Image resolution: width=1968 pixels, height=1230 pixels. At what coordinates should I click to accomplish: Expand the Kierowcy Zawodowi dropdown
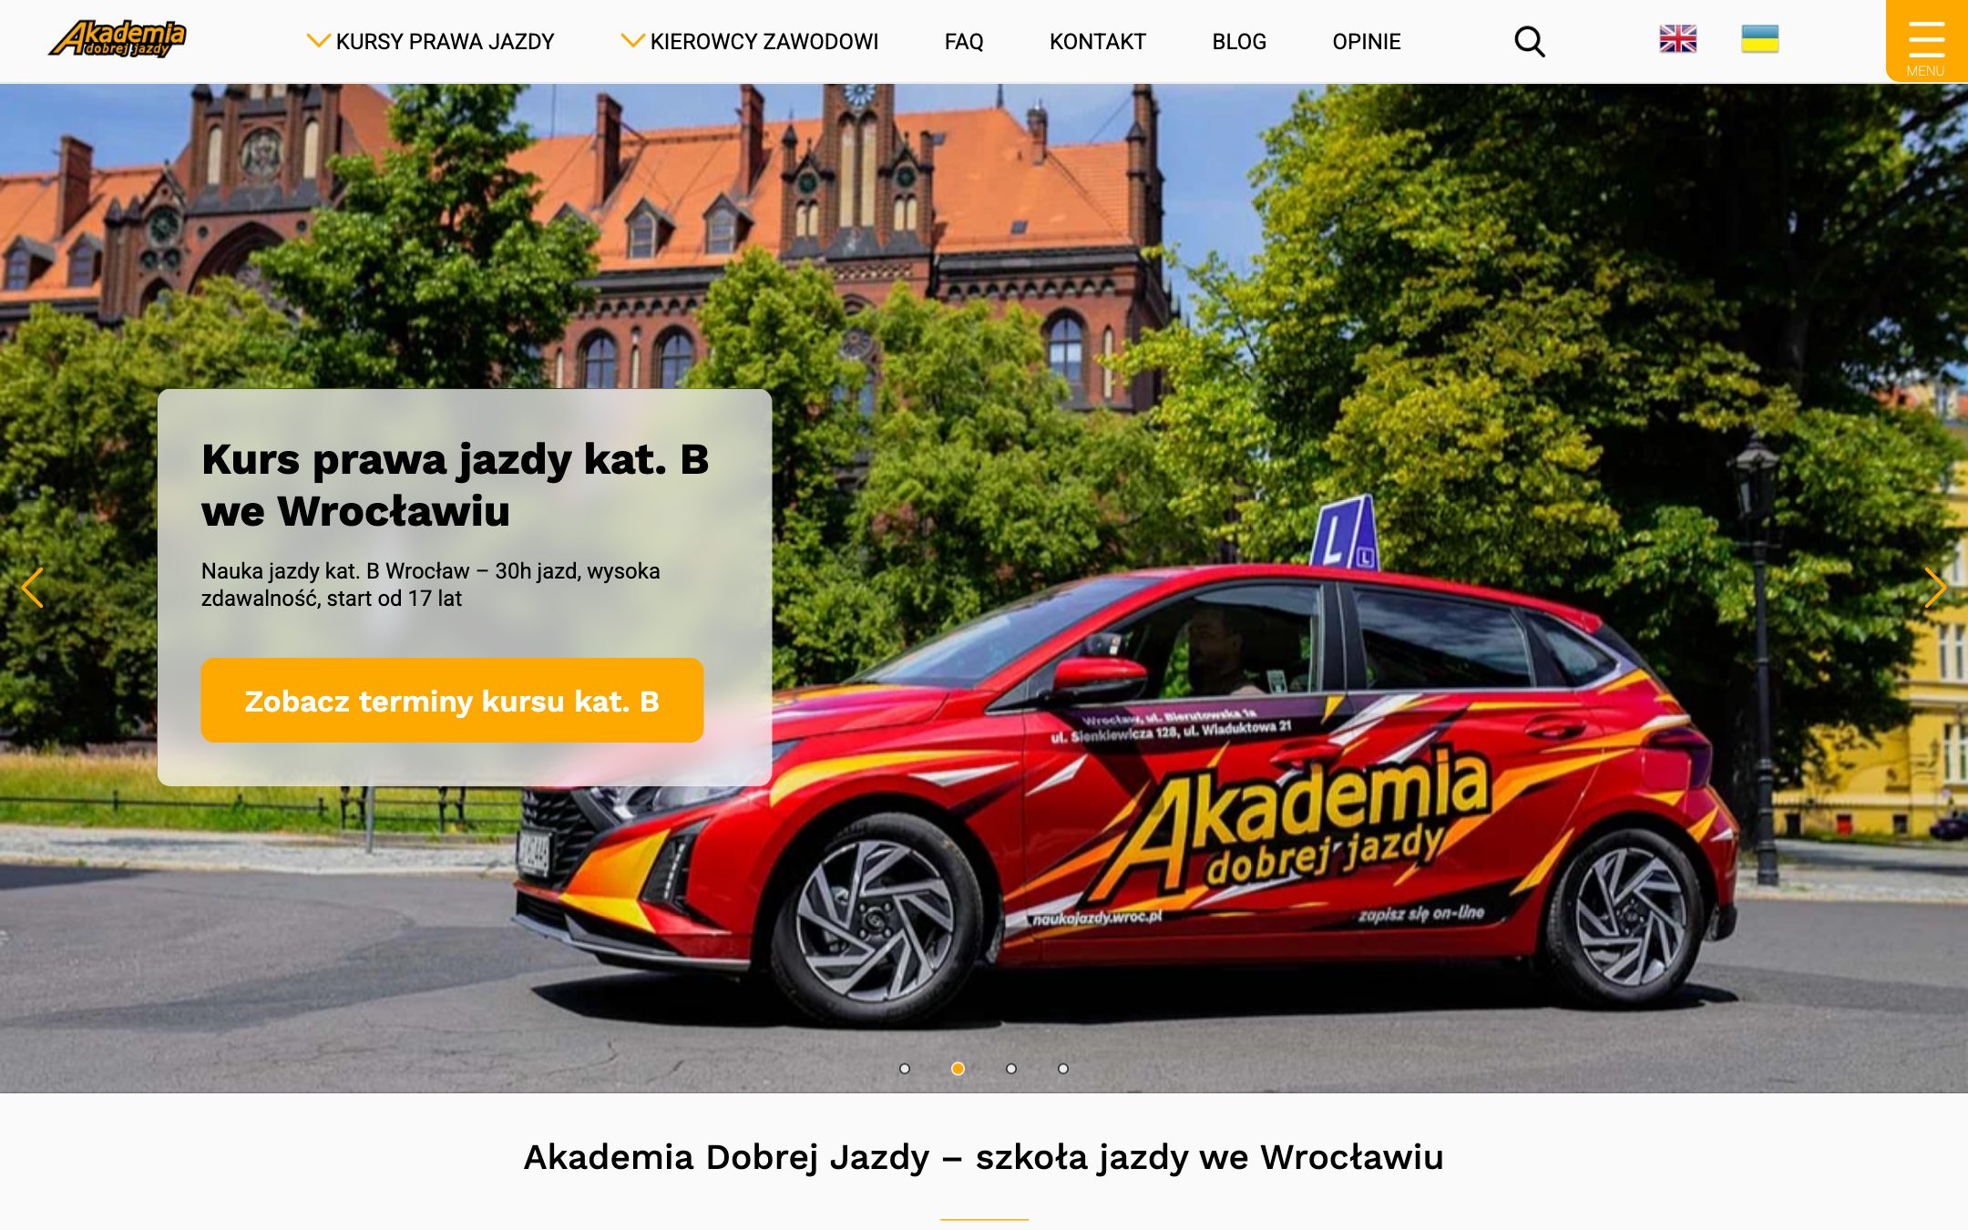click(749, 41)
